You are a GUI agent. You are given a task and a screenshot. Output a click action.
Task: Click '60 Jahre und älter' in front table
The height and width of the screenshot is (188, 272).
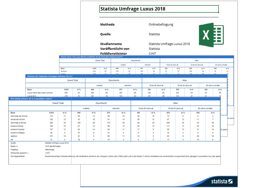[205, 108]
